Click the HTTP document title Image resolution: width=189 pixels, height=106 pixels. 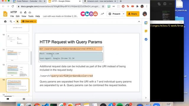tap(14, 12)
